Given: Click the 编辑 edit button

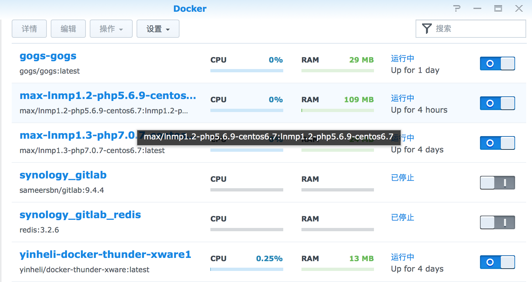Looking at the screenshot, I should 68,29.
